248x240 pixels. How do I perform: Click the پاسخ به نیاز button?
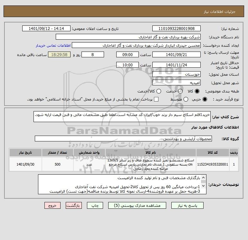[x=187, y=206]
